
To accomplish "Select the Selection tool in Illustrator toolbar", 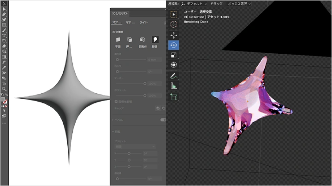I will [4, 4].
